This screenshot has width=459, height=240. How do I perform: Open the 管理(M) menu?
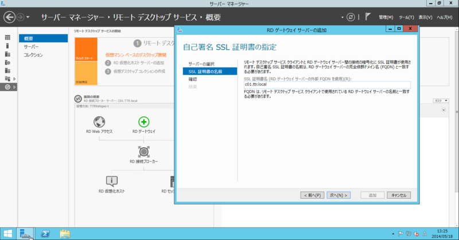click(386, 17)
